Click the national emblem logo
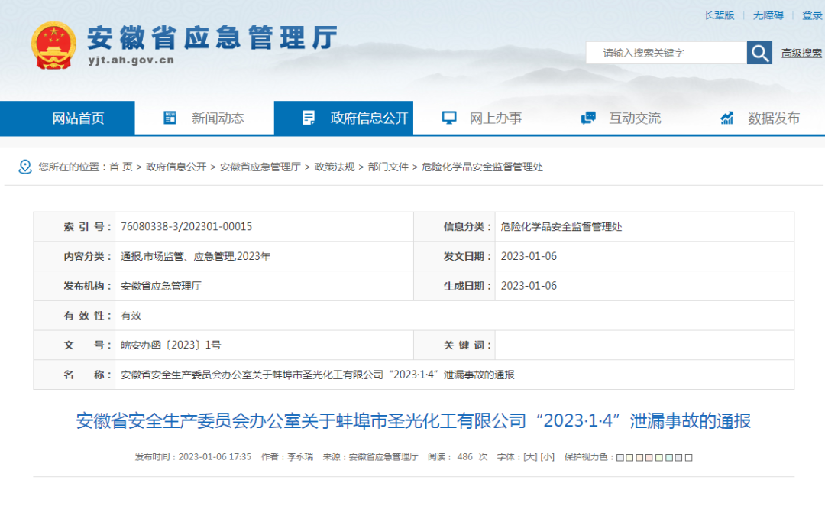Image resolution: width=825 pixels, height=519 pixels. point(53,46)
